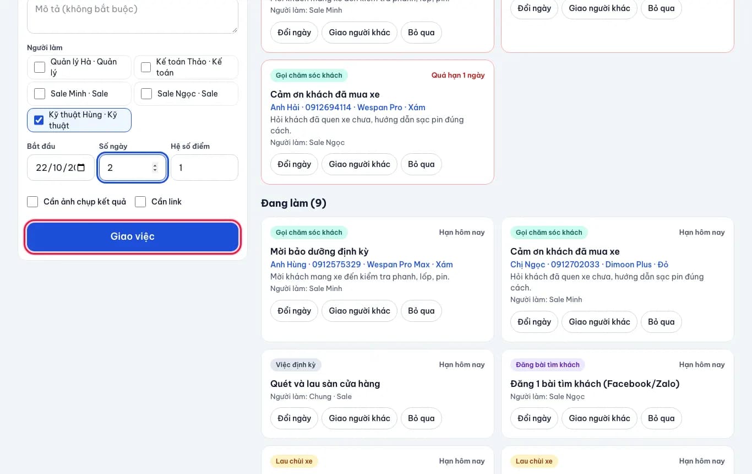Click Bỏ qua on the Facebook/Zalo task
752x474 pixels.
point(661,418)
